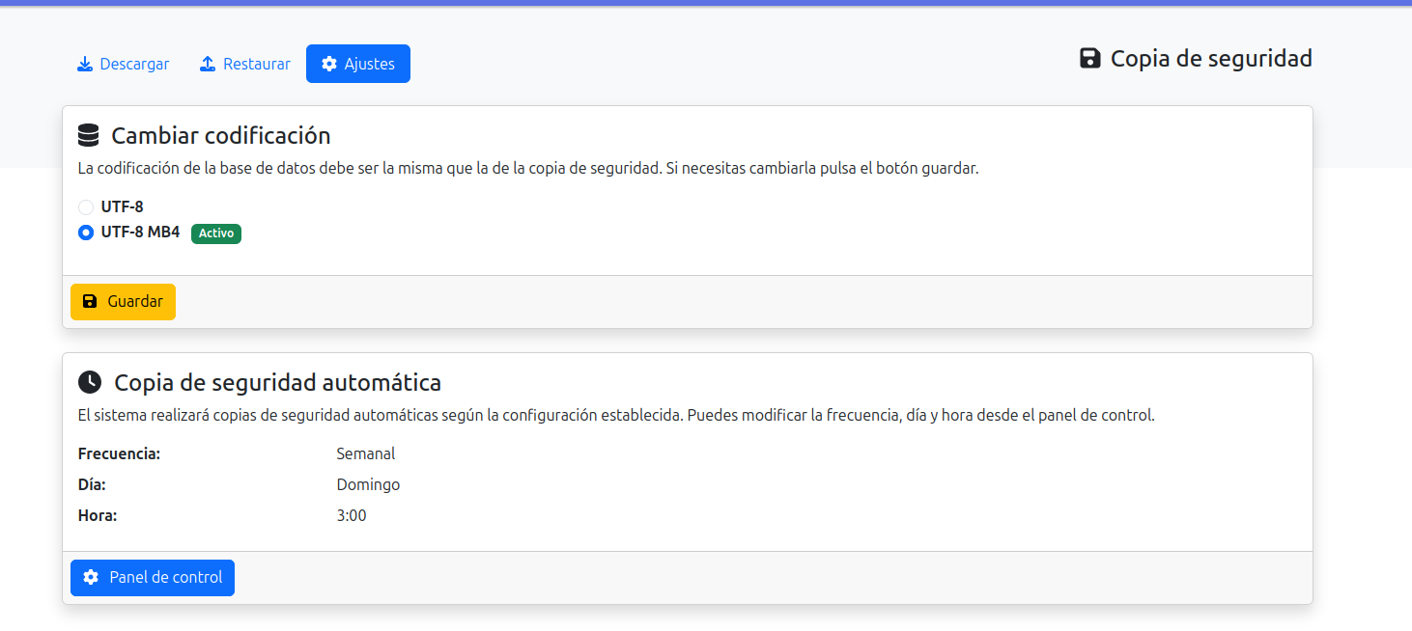1412x631 pixels.
Task: Deselect the active UTF-8 MB4 option
Action: [85, 233]
